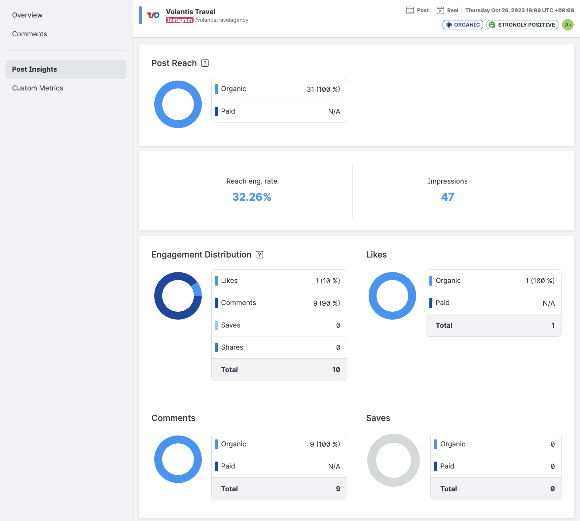
Task: Click the Post type icon in header
Action: (410, 11)
